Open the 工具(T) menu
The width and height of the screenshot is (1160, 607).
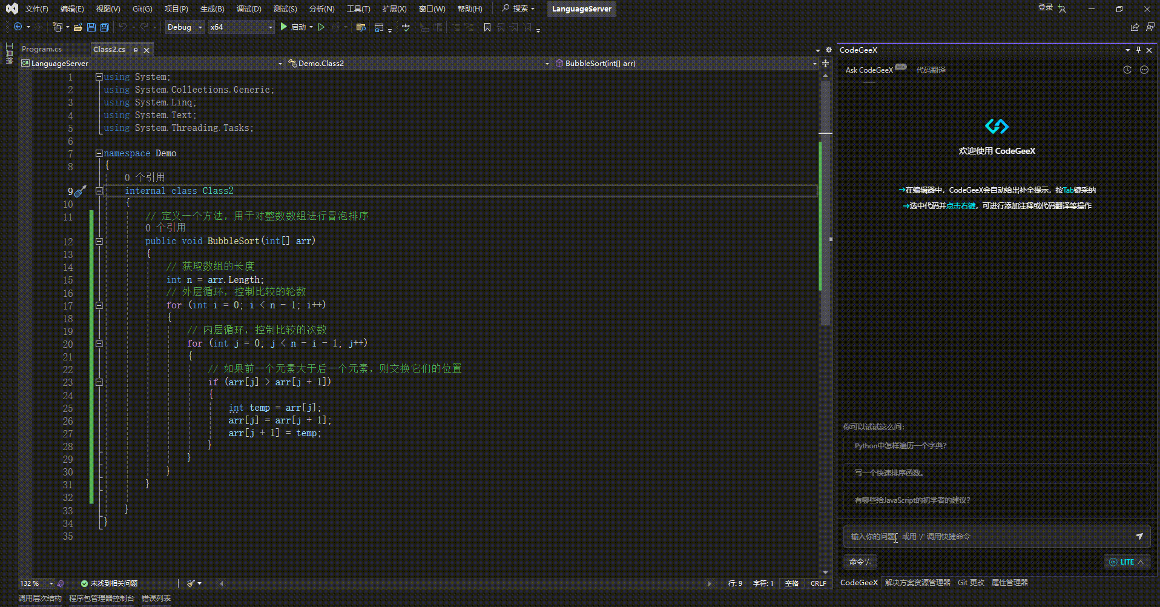click(358, 9)
